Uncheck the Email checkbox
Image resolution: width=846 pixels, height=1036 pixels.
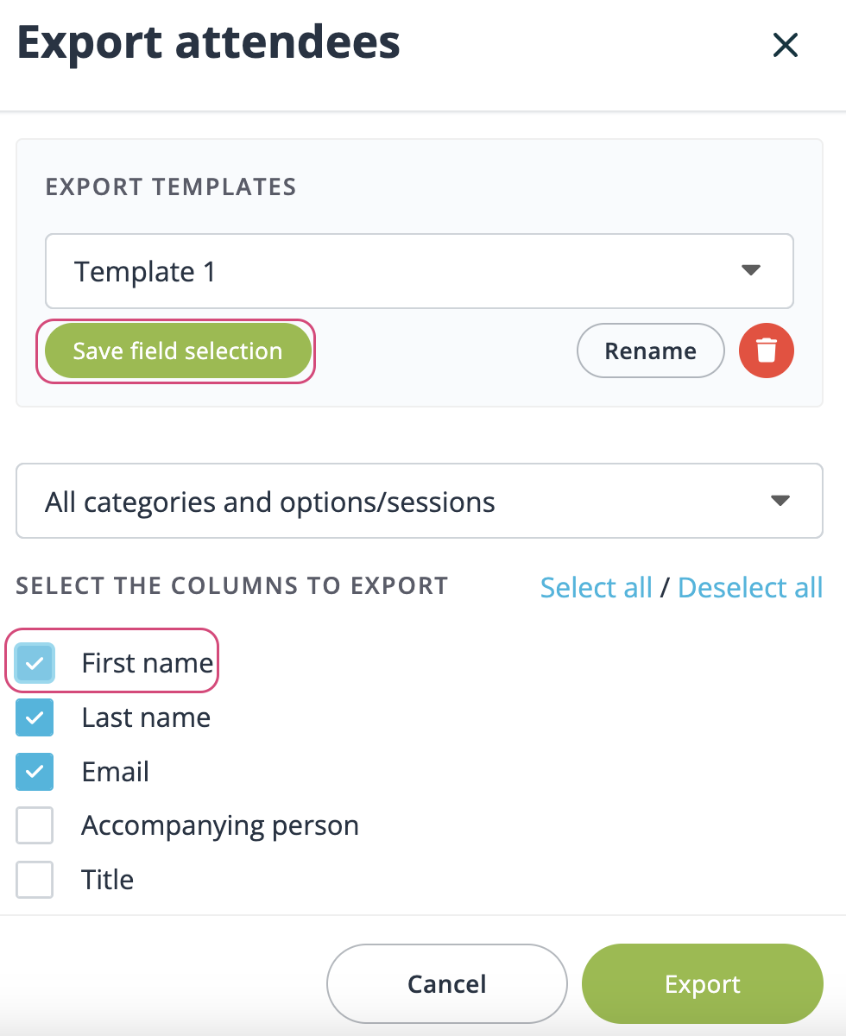pyautogui.click(x=35, y=772)
